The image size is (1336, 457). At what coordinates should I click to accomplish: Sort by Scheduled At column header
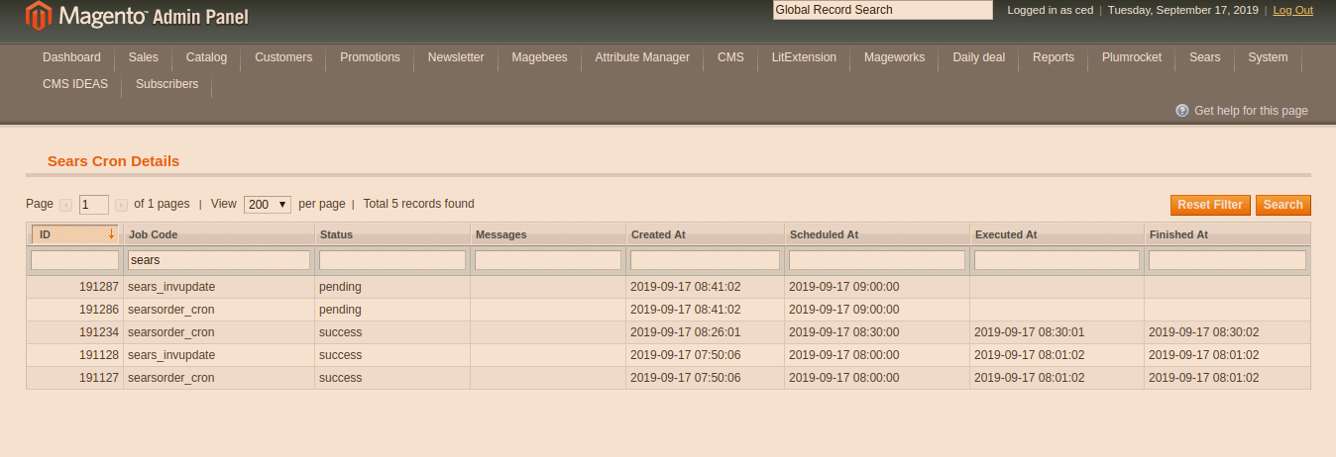(x=824, y=235)
